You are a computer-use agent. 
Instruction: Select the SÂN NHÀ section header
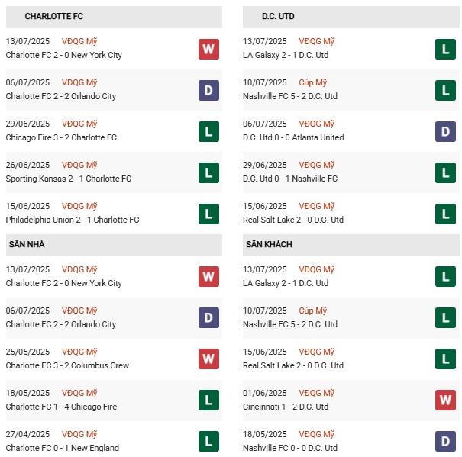click(x=27, y=244)
